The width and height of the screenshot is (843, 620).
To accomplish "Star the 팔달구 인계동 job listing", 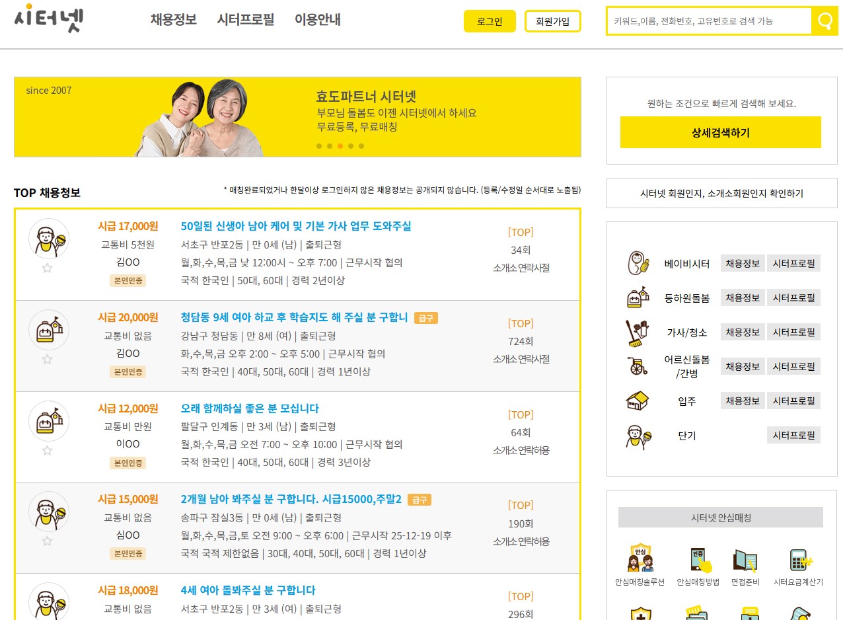I will click(47, 451).
